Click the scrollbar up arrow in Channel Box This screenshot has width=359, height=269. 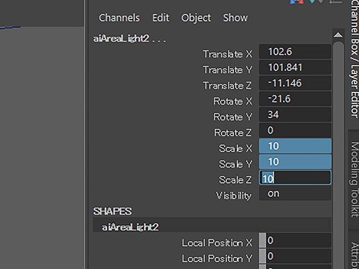point(338,35)
